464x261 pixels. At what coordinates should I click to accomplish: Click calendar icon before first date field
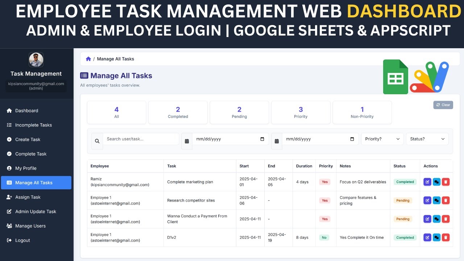coord(187,141)
